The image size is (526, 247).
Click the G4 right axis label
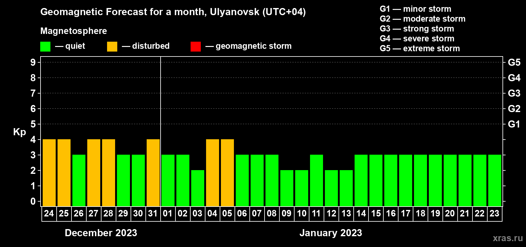coord(514,78)
